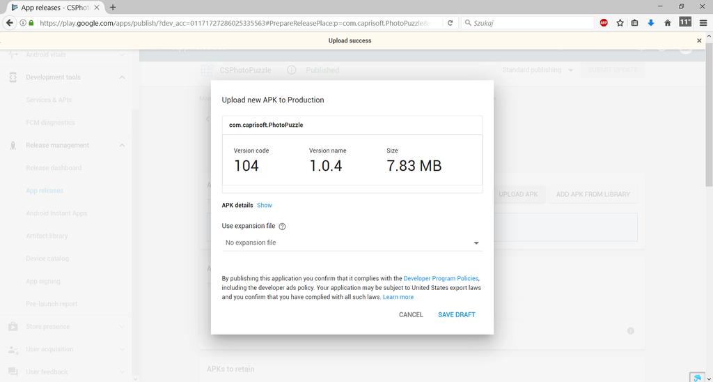The height and width of the screenshot is (382, 713).
Task: Collapse the Release management sidebar section
Action: click(x=122, y=145)
